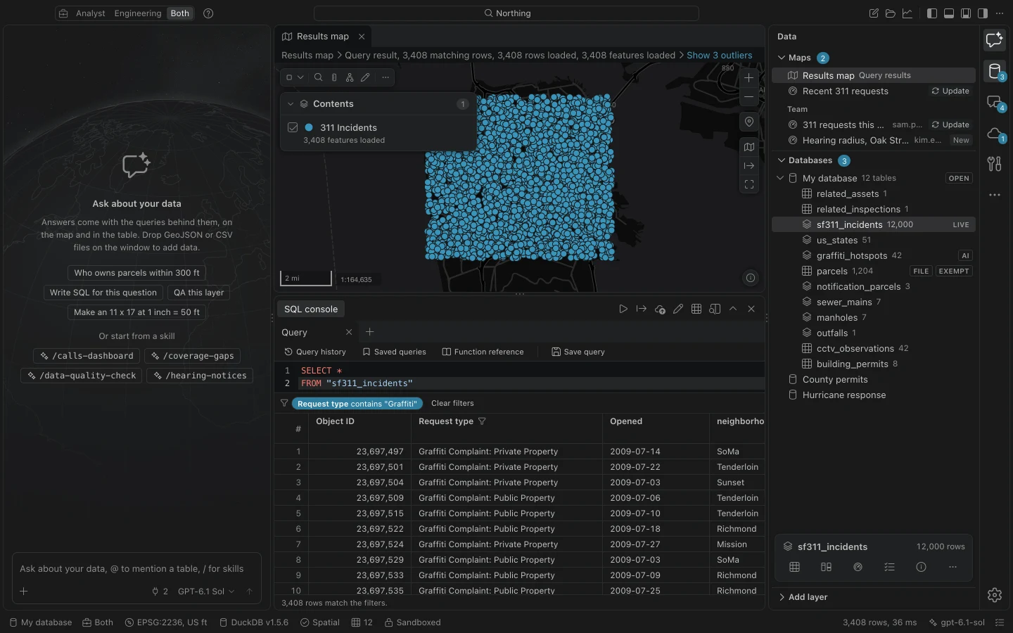Click the chart icon in the top bar

[x=907, y=13]
